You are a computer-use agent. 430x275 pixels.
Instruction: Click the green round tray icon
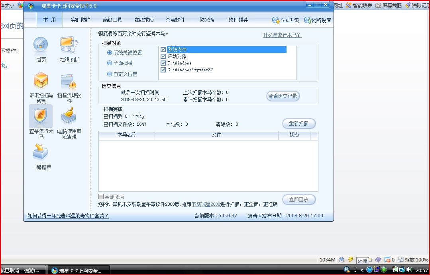tap(384, 269)
